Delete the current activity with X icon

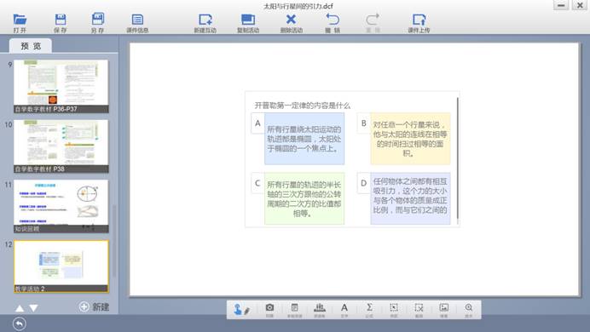click(292, 23)
